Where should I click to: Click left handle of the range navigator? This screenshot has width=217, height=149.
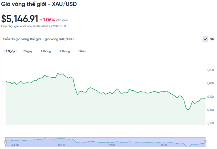pos(5,142)
